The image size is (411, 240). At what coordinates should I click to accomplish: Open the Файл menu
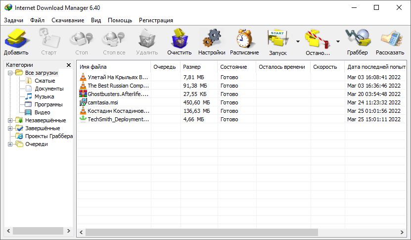tap(37, 20)
